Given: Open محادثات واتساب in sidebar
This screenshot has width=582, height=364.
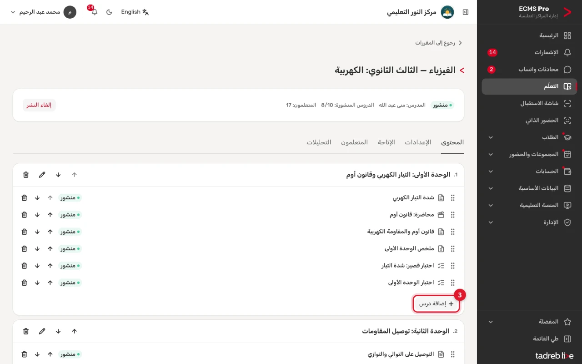Looking at the screenshot, I should [x=529, y=70].
